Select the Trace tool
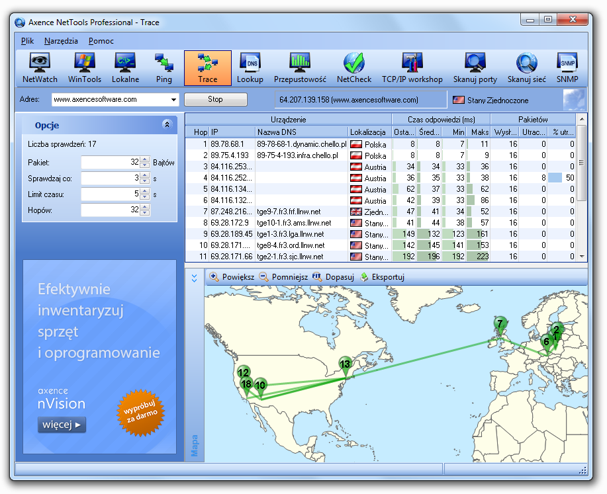The height and width of the screenshot is (494, 607). point(207,68)
